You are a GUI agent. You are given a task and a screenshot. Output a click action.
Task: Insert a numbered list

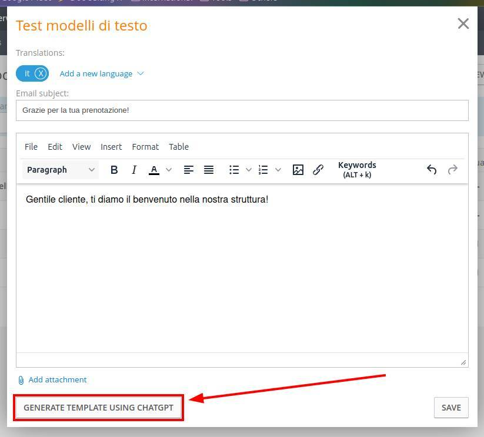(x=263, y=170)
